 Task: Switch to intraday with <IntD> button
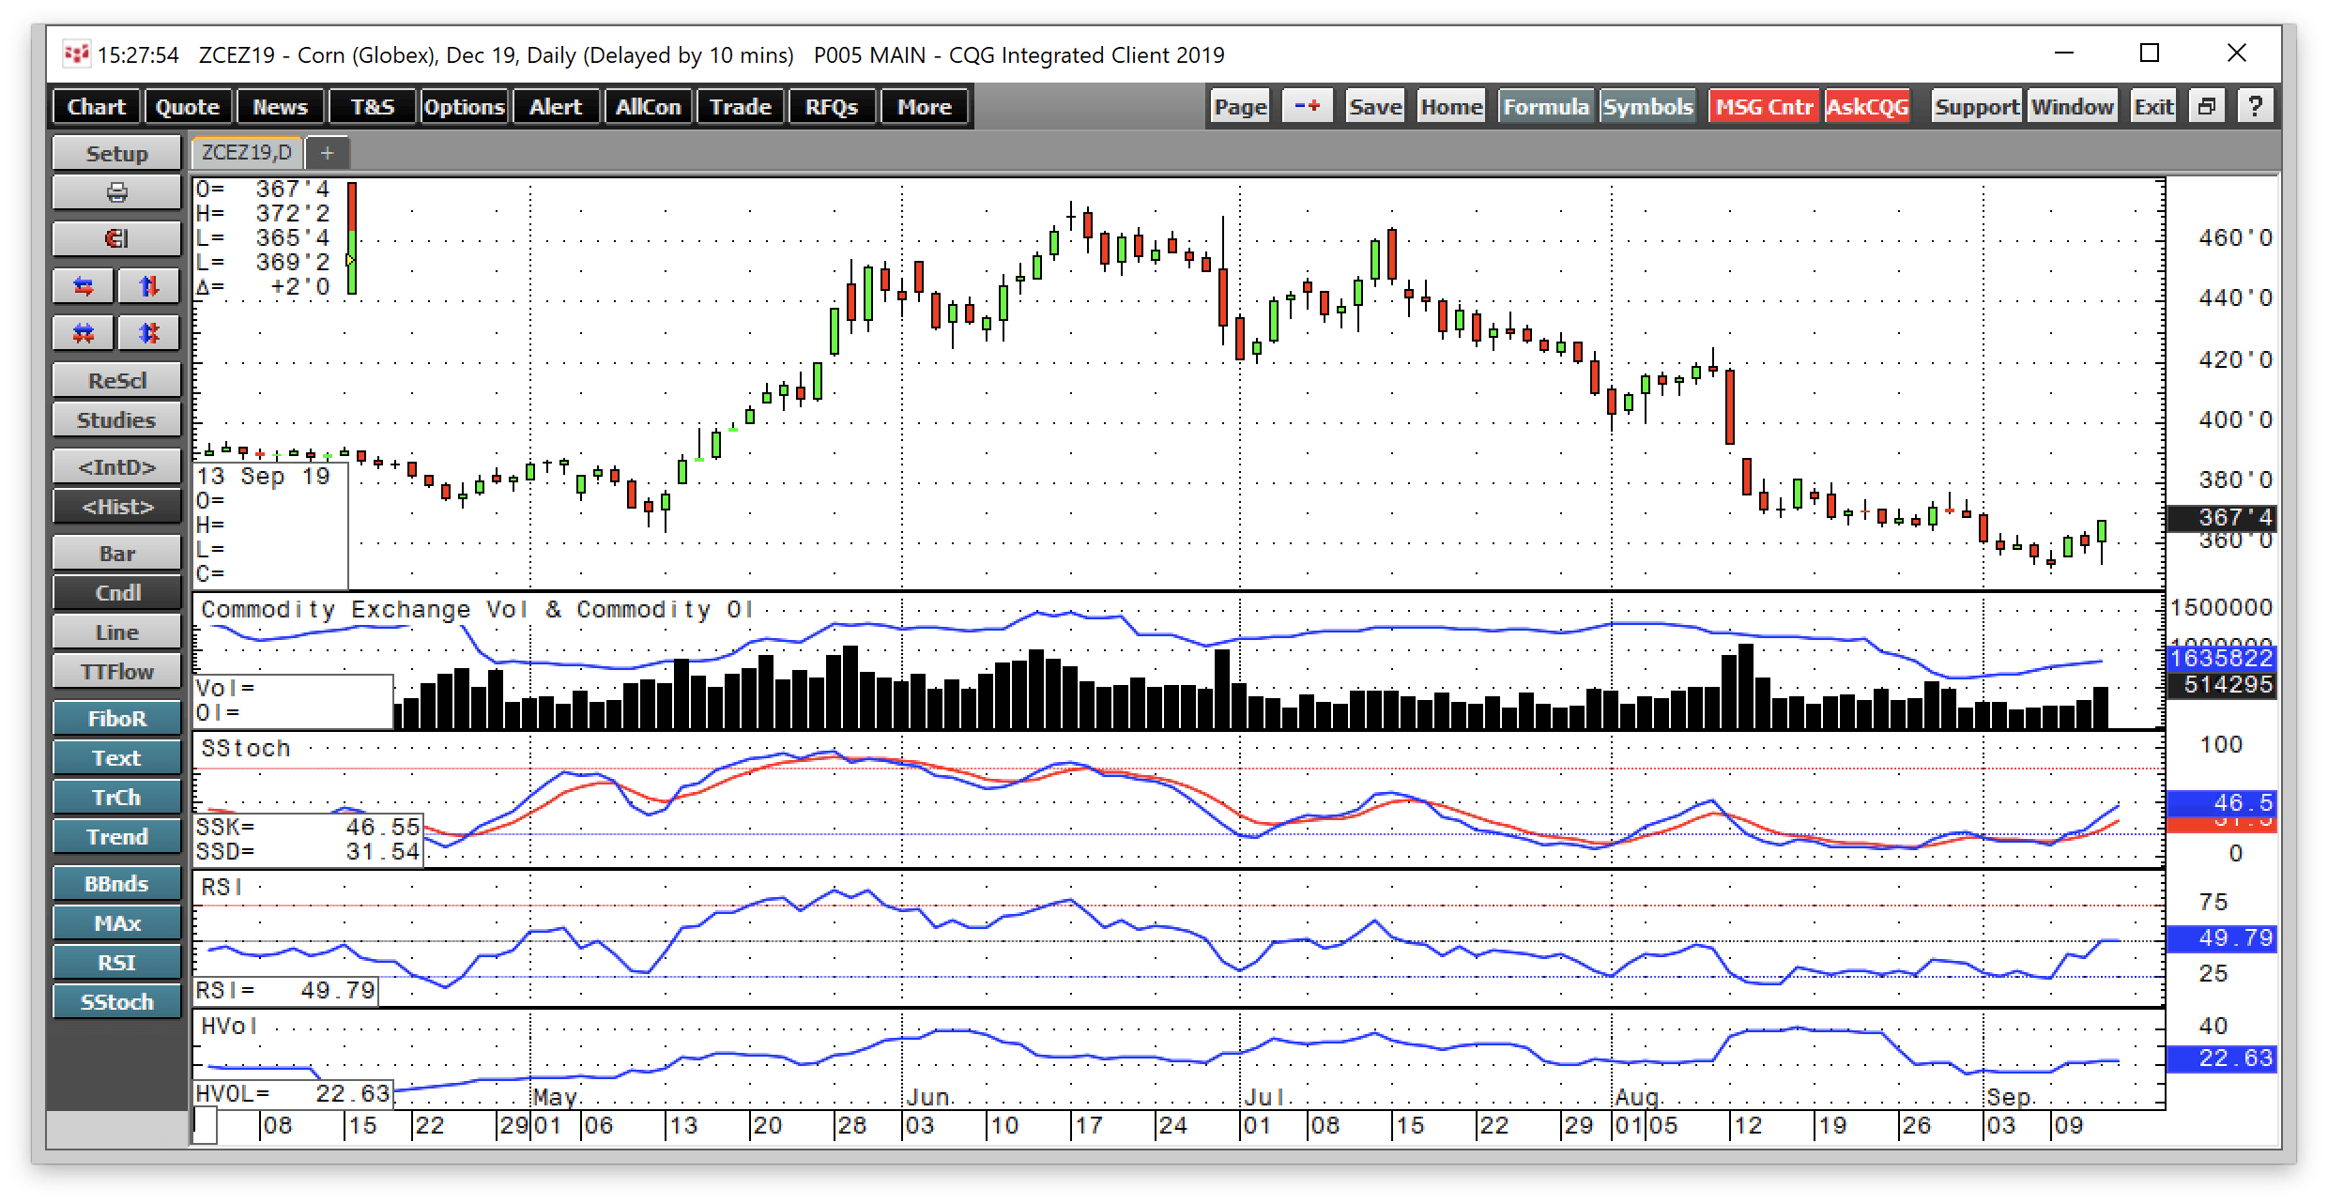pyautogui.click(x=116, y=466)
